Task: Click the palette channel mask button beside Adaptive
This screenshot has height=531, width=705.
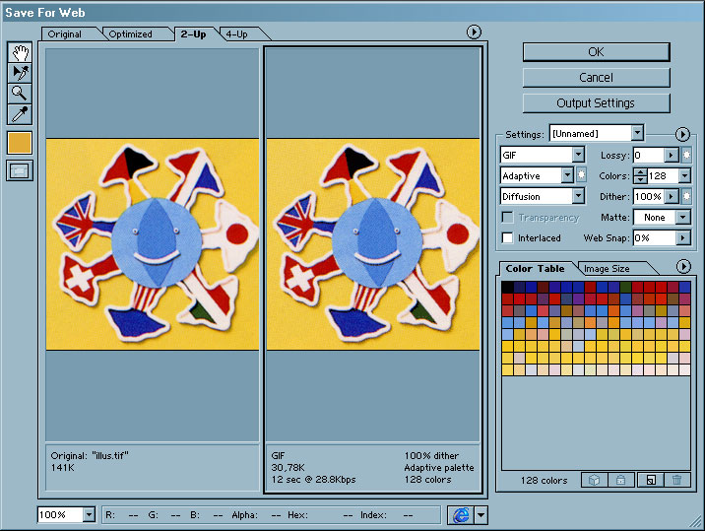Action: [581, 175]
